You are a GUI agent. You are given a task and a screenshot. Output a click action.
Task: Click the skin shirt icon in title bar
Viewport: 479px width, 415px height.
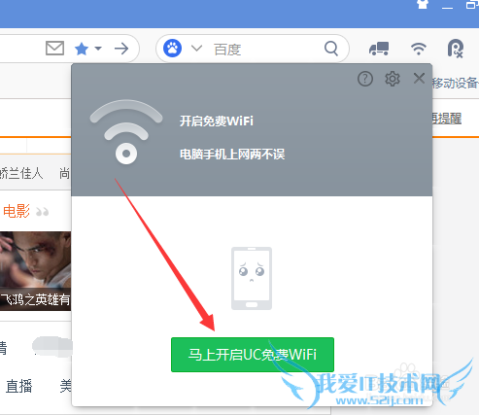coord(423,4)
